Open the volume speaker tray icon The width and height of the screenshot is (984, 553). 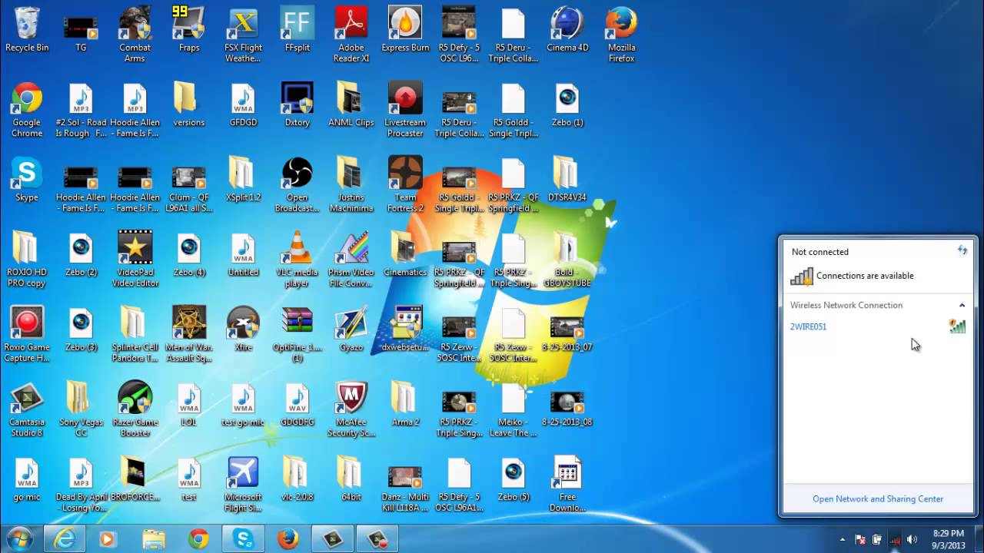coord(913,540)
